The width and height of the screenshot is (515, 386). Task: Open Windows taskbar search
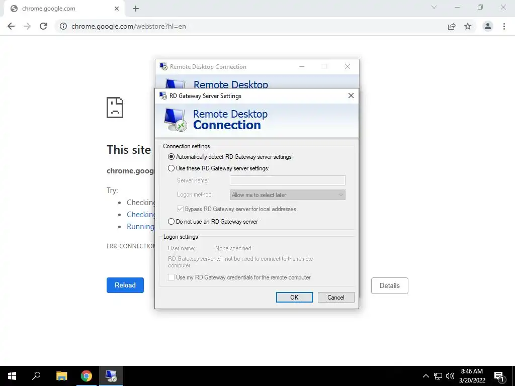[x=36, y=376]
